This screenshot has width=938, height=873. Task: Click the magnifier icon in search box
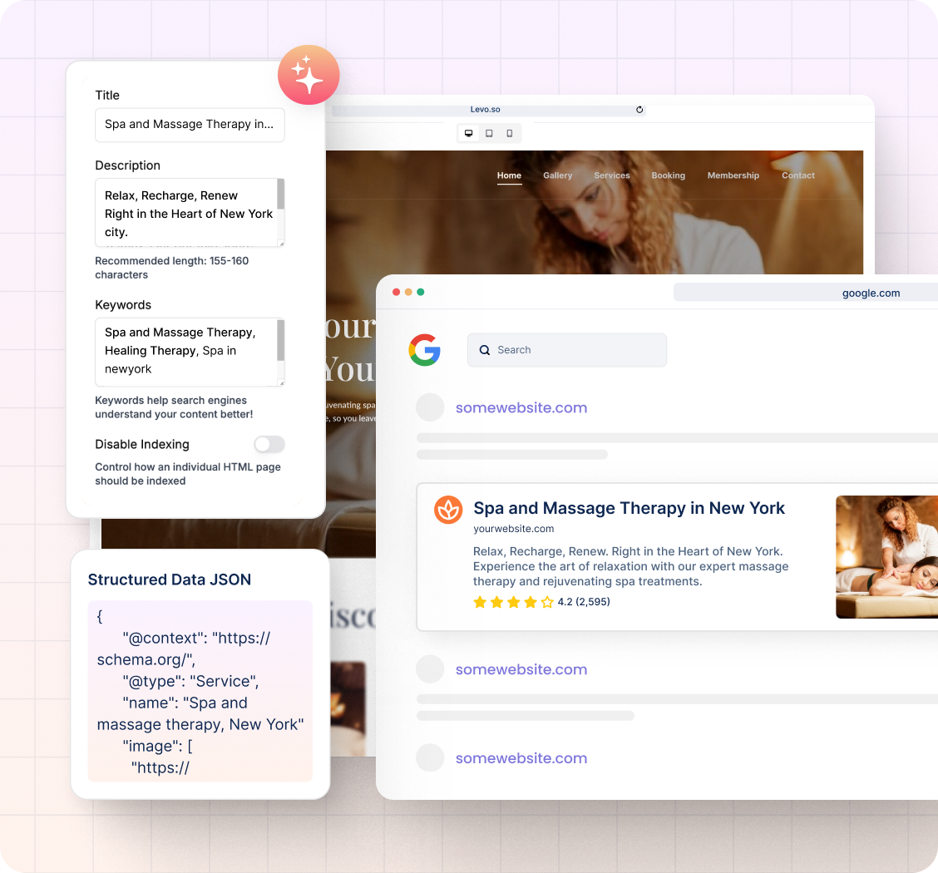(485, 350)
